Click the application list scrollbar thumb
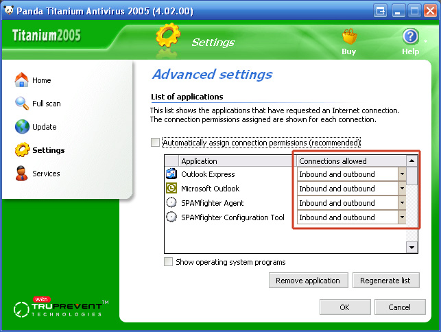Image resolution: width=441 pixels, height=332 pixels. [412, 176]
